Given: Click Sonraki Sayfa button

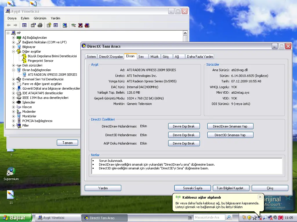Looking at the screenshot, I should pyautogui.click(x=193, y=188).
